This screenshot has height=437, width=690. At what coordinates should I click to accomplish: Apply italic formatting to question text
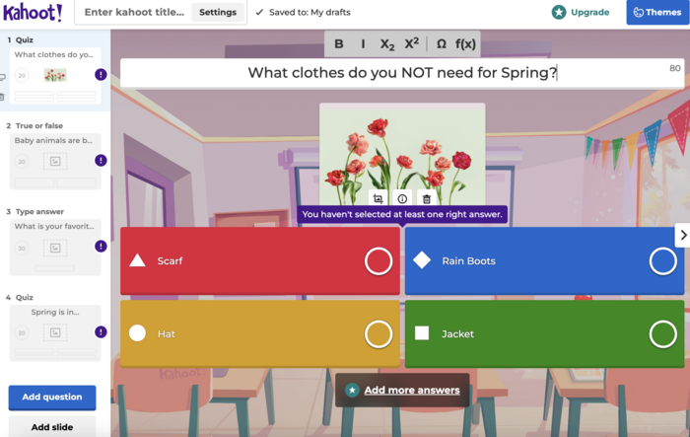(x=363, y=44)
